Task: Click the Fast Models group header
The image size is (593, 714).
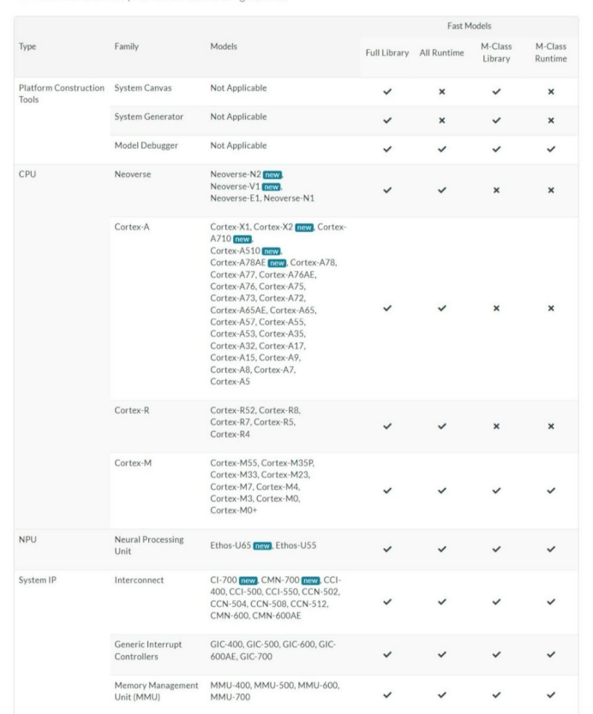Action: point(470,27)
